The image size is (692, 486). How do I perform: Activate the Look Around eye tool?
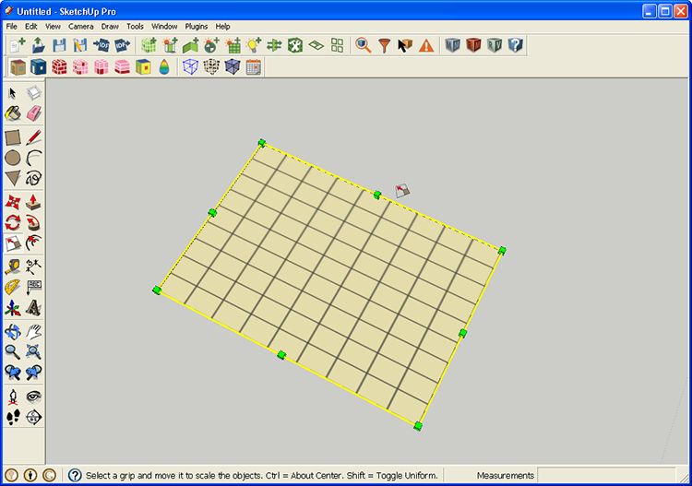tap(33, 397)
